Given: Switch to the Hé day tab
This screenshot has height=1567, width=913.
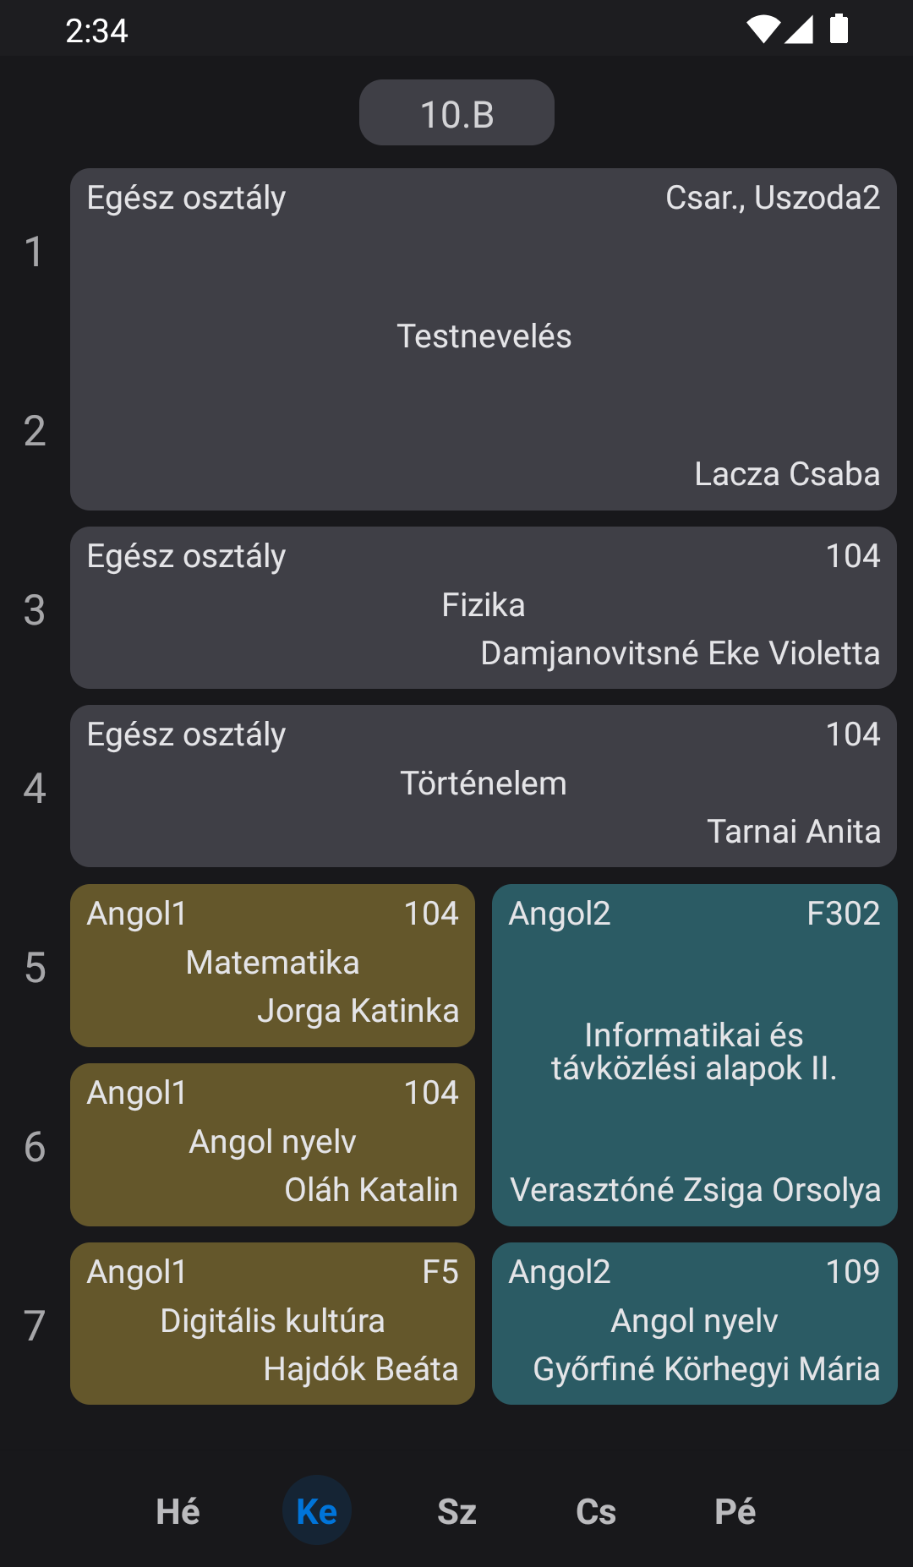Looking at the screenshot, I should pos(178,1511).
